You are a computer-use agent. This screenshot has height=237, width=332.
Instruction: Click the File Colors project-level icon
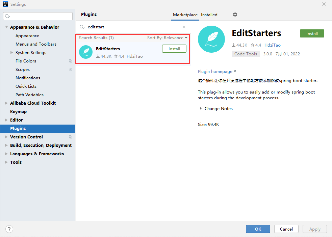70,61
